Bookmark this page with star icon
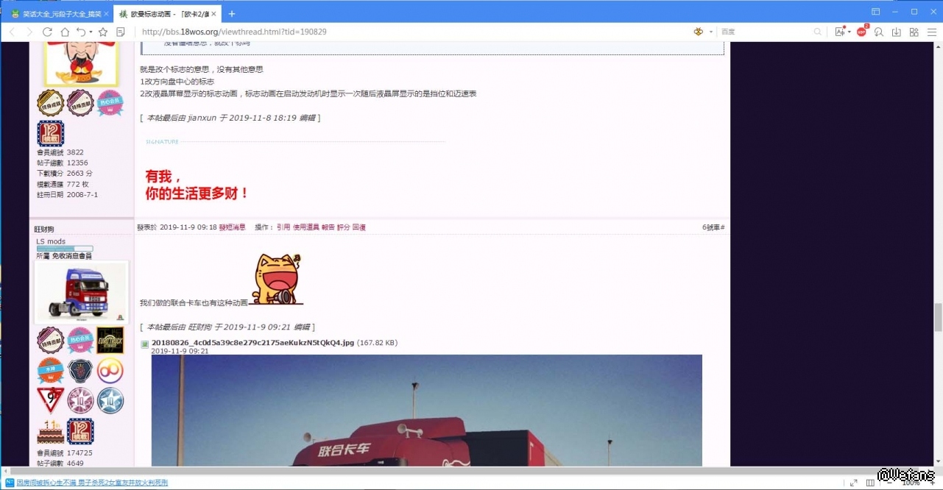The image size is (943, 490). (x=103, y=32)
